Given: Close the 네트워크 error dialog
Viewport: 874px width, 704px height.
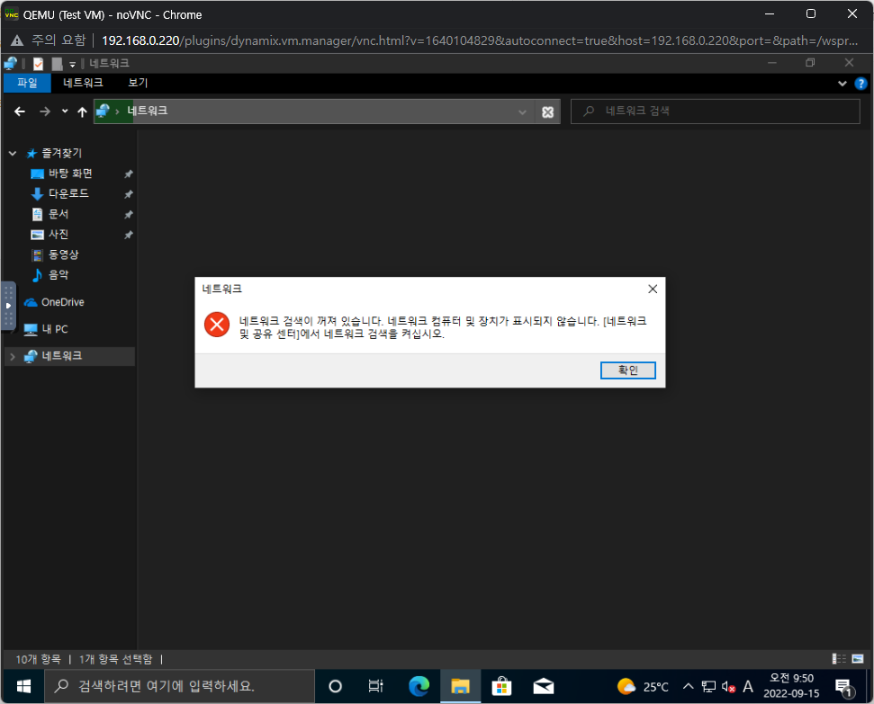Looking at the screenshot, I should [653, 290].
